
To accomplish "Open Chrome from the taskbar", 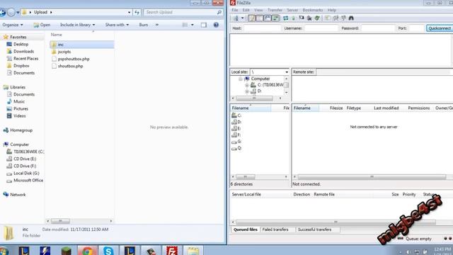I will pos(87,251).
